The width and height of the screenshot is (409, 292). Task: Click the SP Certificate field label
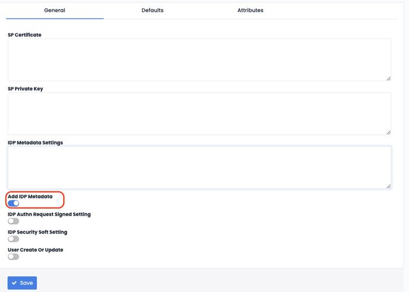tap(24, 35)
